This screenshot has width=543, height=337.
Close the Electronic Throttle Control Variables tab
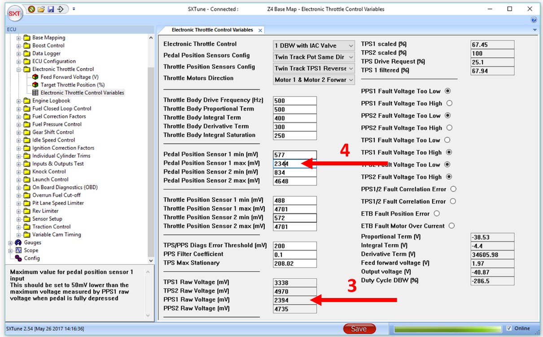tap(260, 30)
